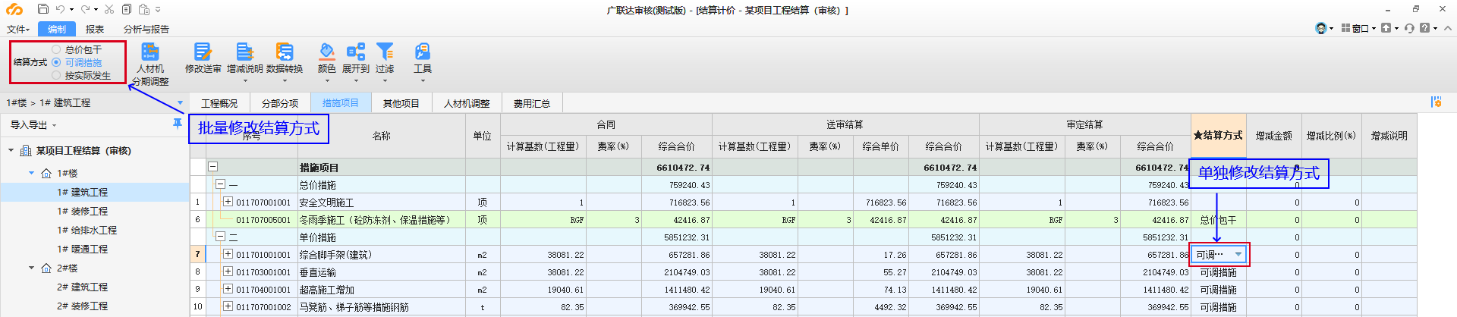Viewport: 1457px width, 317px height.
Task: Click the 人材机分期调整 toolbar icon
Action: pyautogui.click(x=150, y=53)
